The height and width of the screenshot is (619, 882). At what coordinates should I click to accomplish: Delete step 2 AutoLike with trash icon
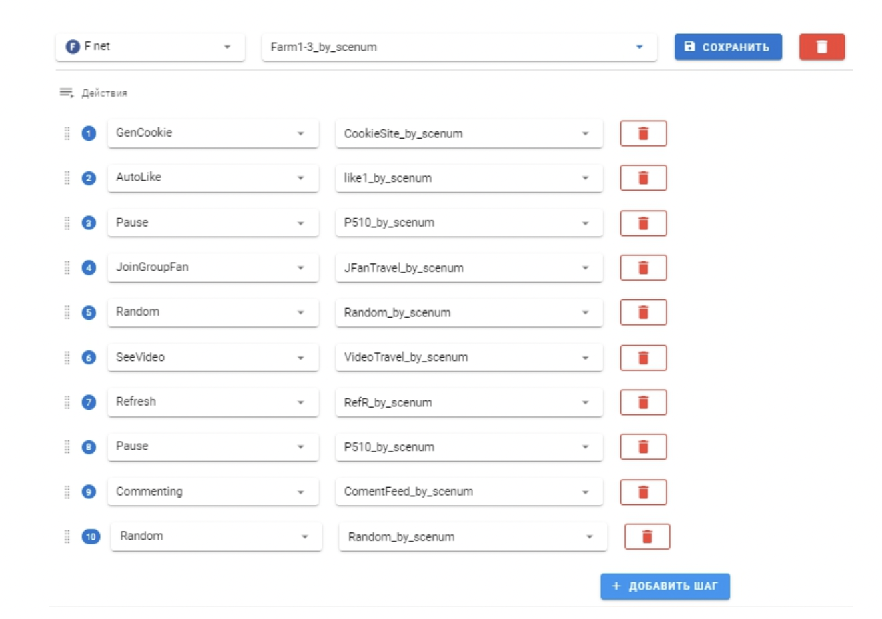643,178
